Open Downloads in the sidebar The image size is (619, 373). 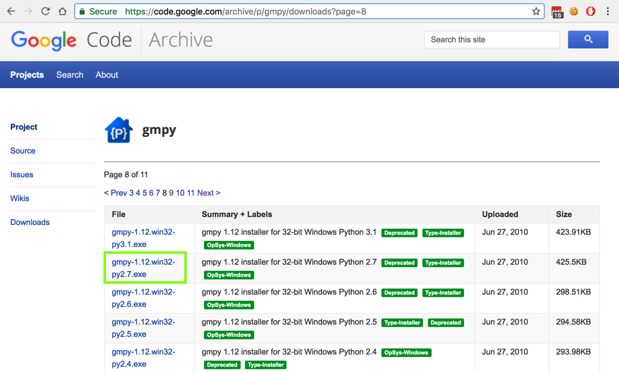coord(30,223)
